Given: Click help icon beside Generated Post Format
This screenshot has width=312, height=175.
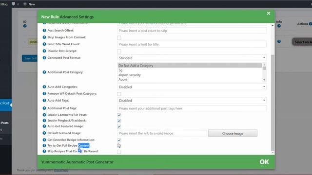Looking at the screenshot, I should tap(44, 58).
